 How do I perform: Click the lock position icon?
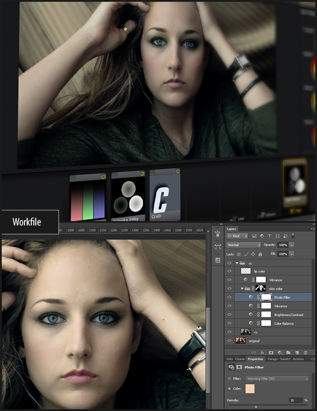pos(253,254)
